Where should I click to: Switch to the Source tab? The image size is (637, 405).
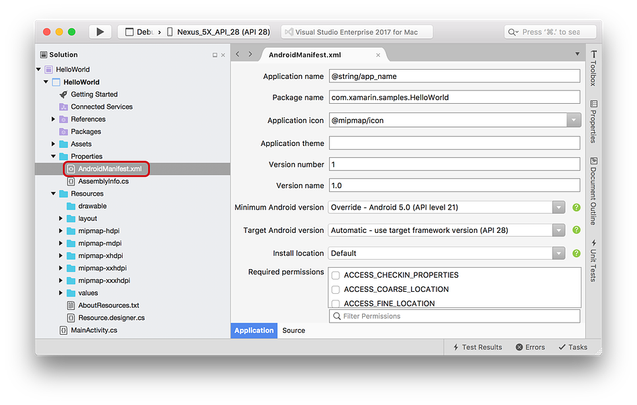click(x=294, y=331)
